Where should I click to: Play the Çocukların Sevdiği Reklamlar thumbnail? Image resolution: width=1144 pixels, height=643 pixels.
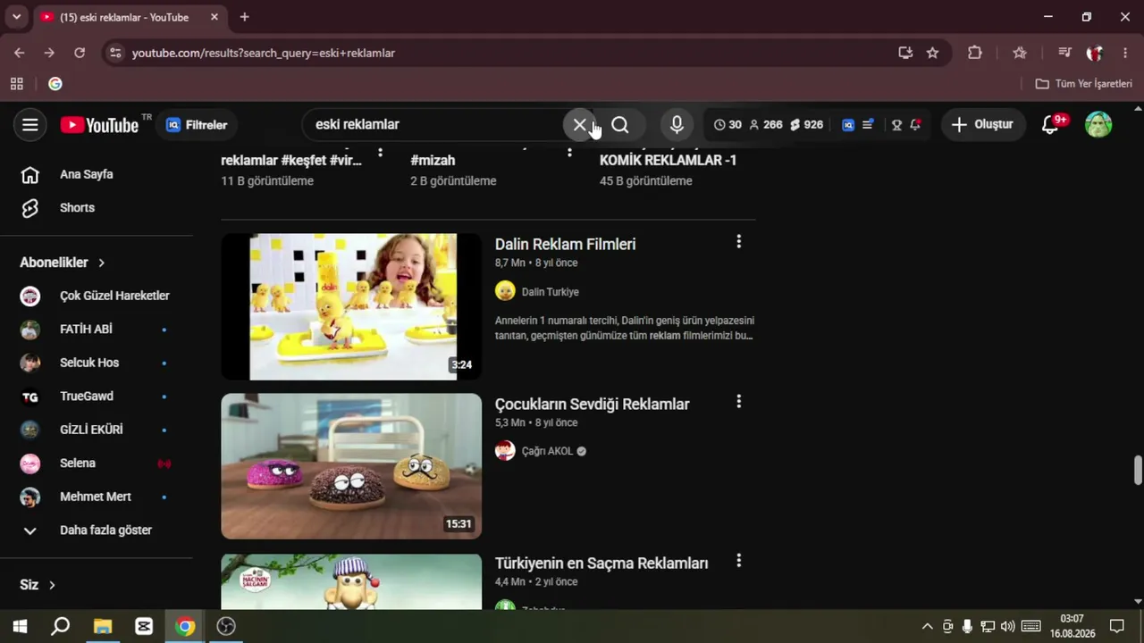[351, 466]
